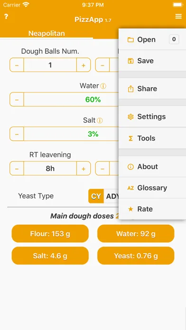Select the ADY yeast type

[x=112, y=196]
